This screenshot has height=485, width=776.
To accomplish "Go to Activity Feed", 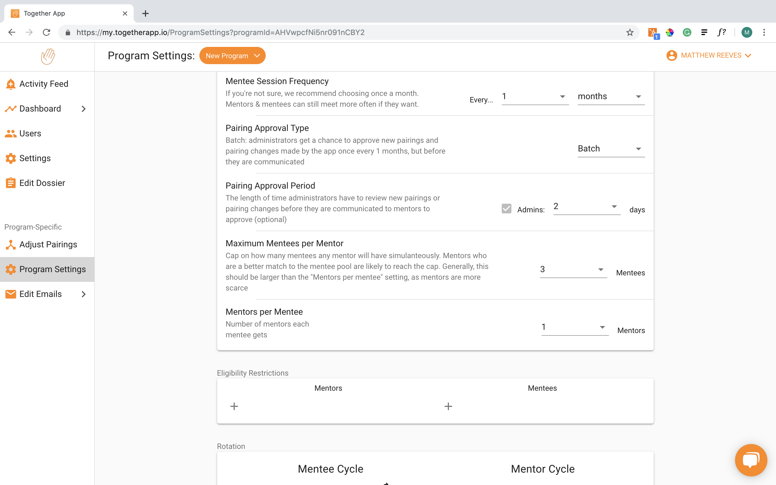I will [x=44, y=84].
